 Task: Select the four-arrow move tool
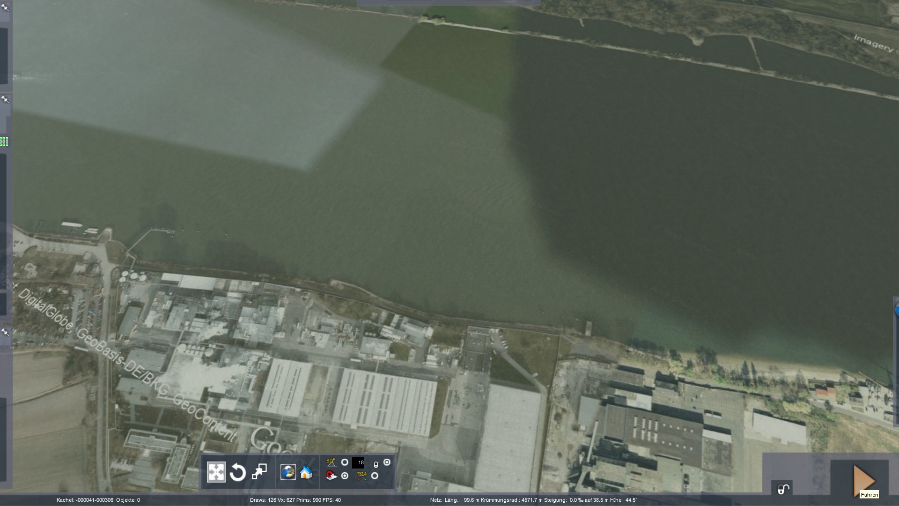pyautogui.click(x=216, y=472)
